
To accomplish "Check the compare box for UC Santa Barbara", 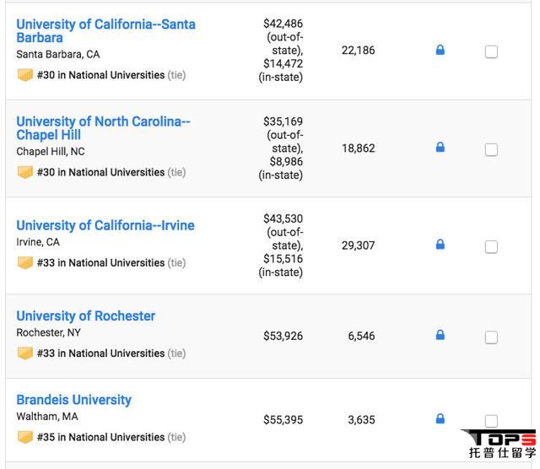I will pyautogui.click(x=491, y=52).
